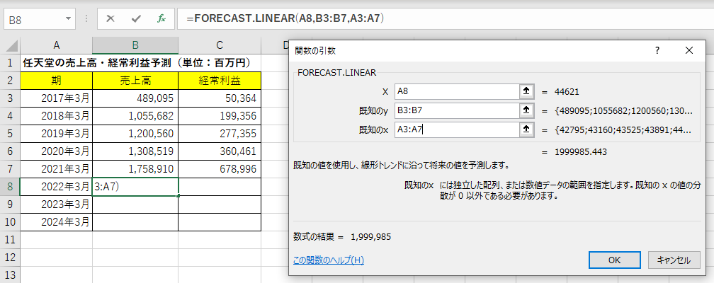Open help with the dialog's question mark icon
Viewport: 714px width, 283px height.
tap(657, 50)
